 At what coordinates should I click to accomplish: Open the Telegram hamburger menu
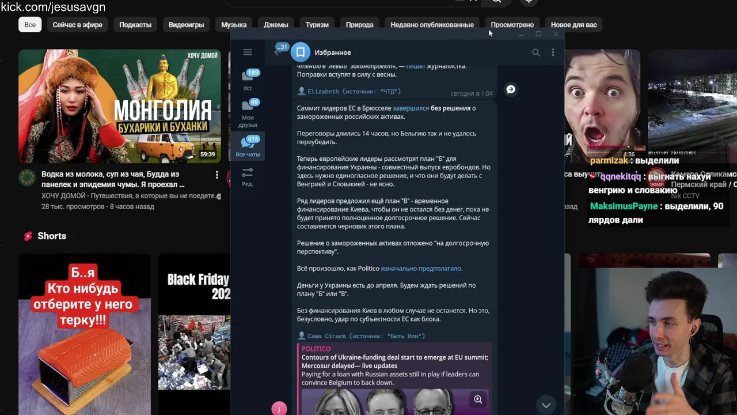pyautogui.click(x=248, y=52)
